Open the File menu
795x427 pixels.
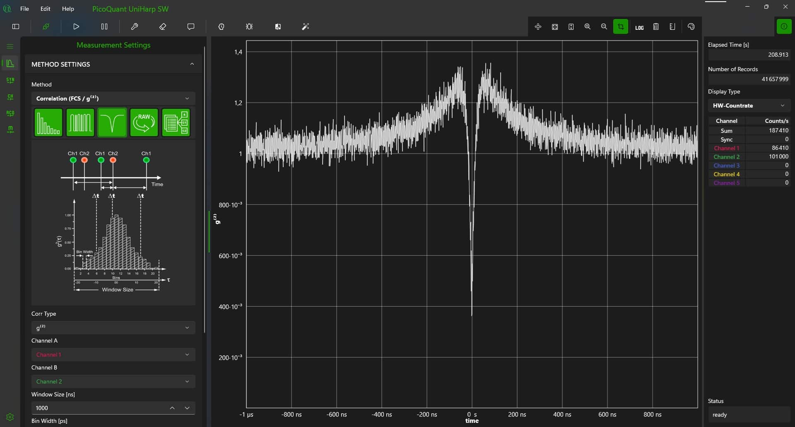pos(24,9)
